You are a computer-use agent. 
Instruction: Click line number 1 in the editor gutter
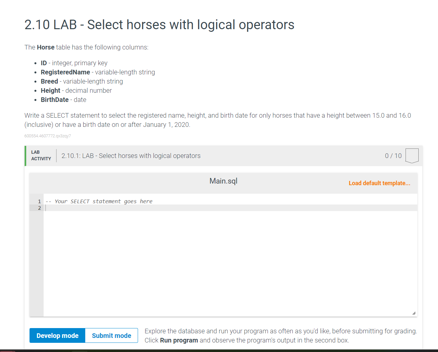(x=39, y=201)
